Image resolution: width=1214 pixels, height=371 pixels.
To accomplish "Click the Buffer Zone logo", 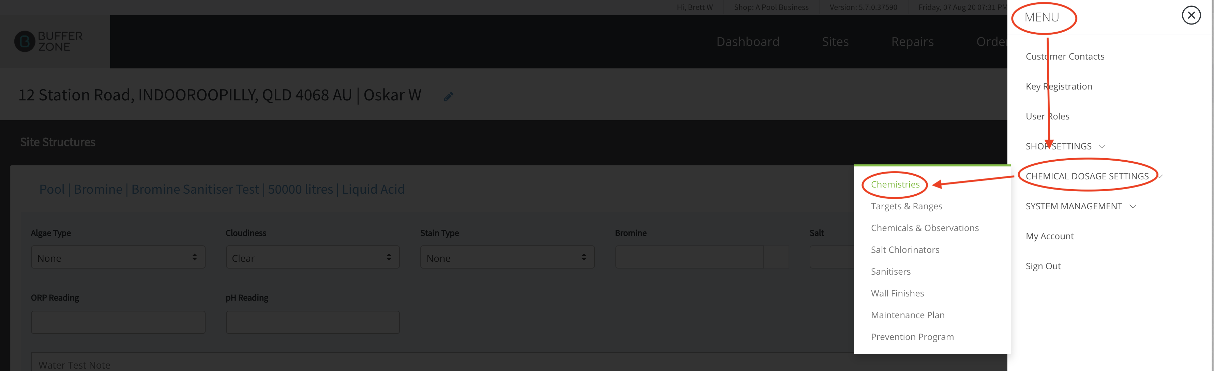I will coord(48,42).
